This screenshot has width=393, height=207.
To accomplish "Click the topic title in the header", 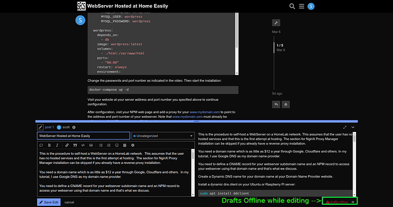I will (x=128, y=6).
